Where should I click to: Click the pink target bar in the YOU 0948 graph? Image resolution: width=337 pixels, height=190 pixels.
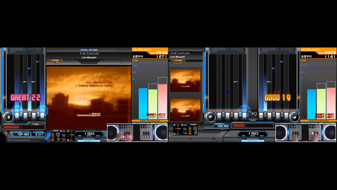(163, 101)
